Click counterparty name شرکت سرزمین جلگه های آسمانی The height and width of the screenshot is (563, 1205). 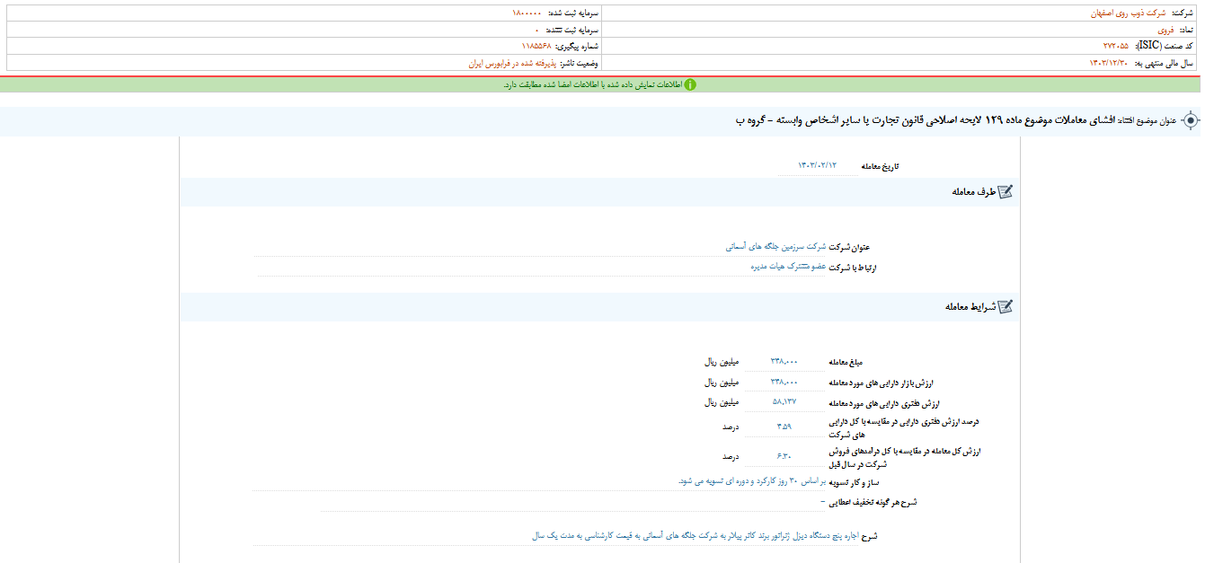coord(775,246)
